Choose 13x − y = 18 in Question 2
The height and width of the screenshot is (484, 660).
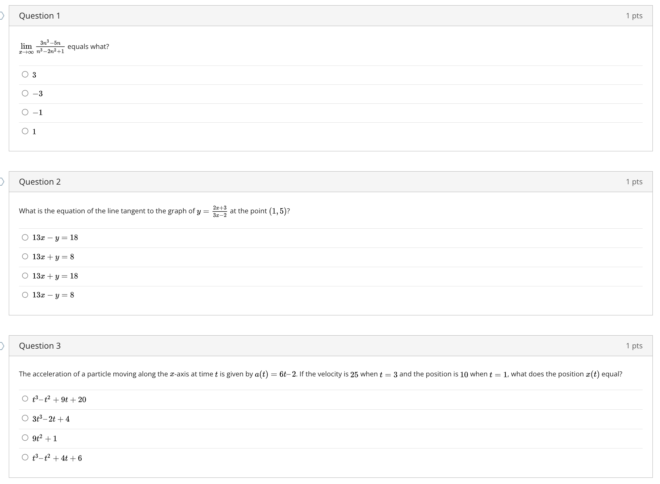(25, 237)
